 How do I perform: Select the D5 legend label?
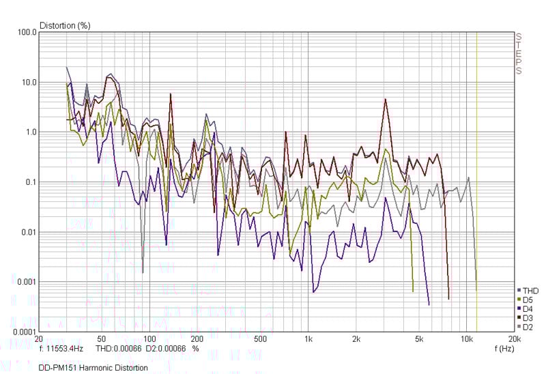coord(528,300)
